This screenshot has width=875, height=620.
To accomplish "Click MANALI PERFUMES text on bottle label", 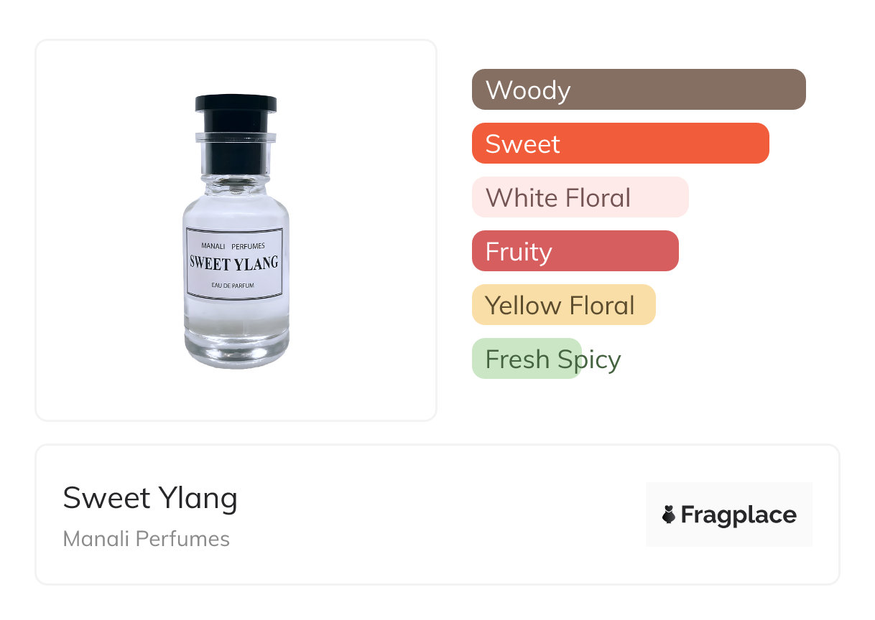I will coord(233,246).
